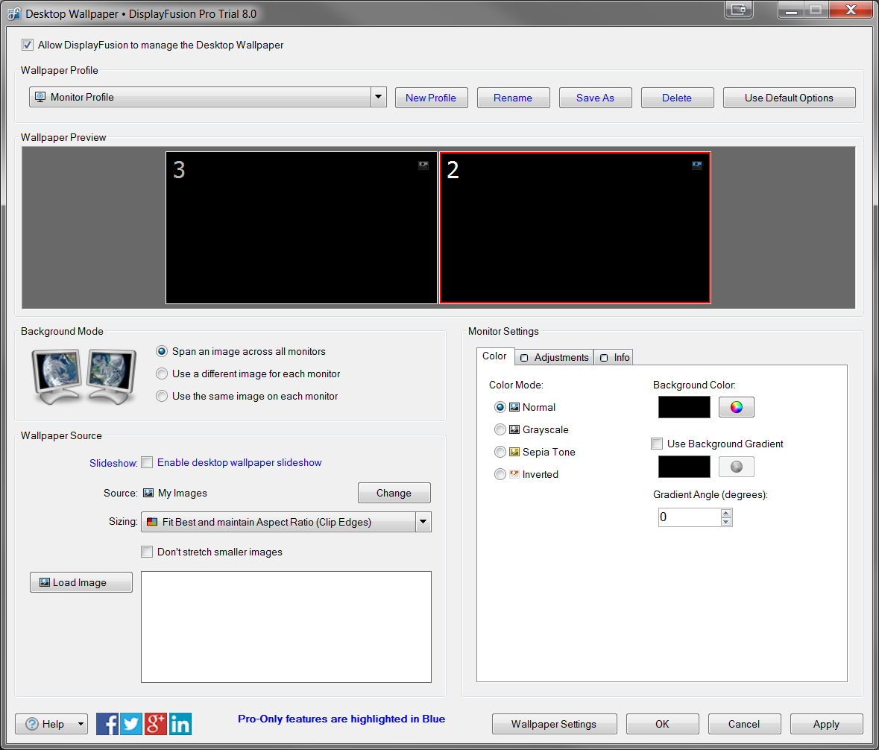Open Wallpaper Settings
Image resolution: width=879 pixels, height=750 pixels.
click(x=554, y=724)
